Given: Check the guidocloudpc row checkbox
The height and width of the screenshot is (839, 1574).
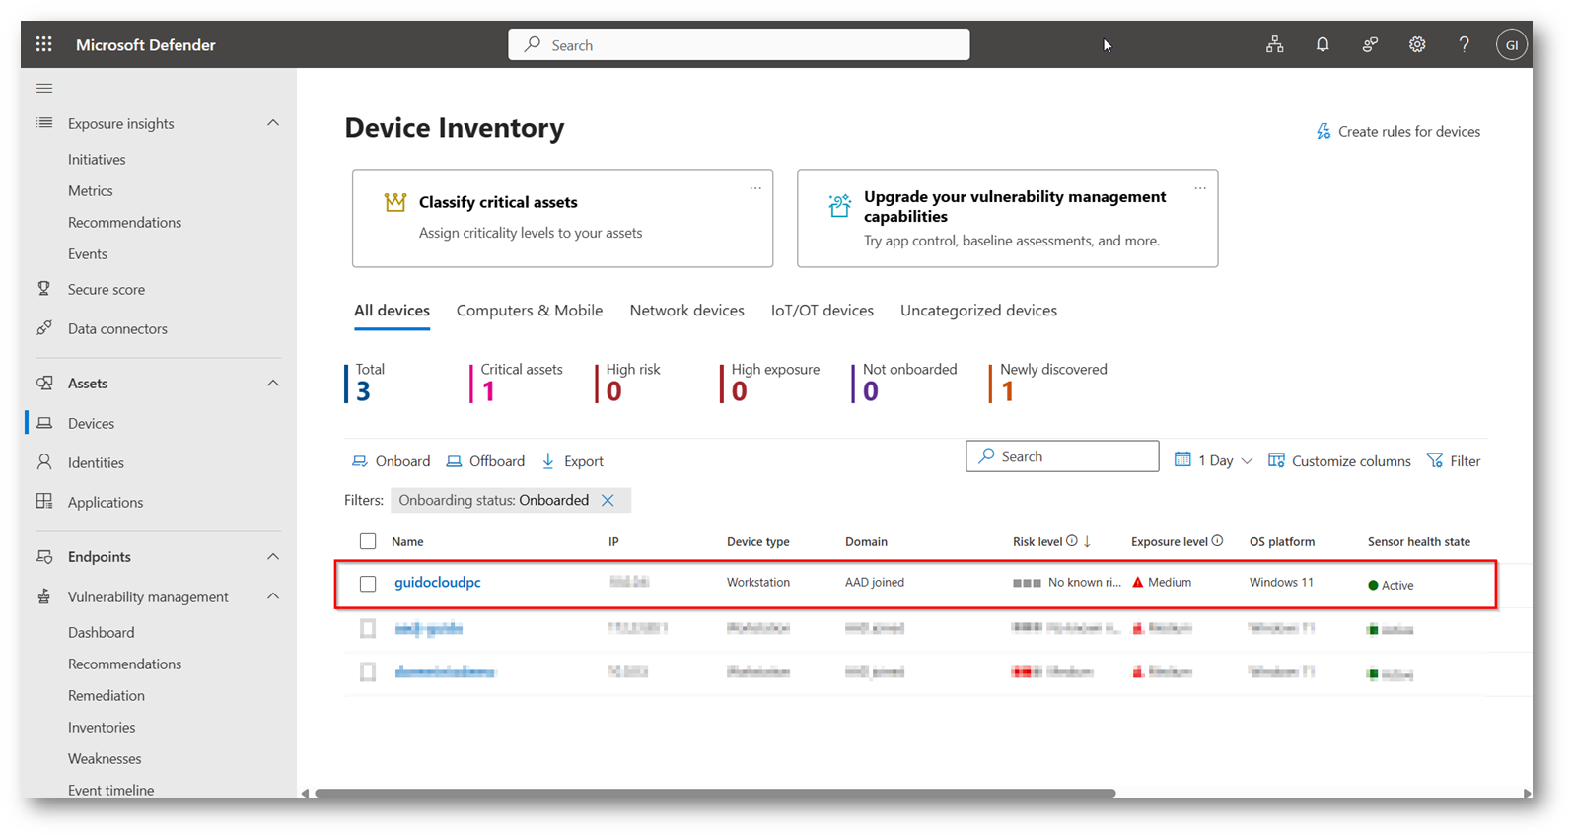Looking at the screenshot, I should point(368,584).
